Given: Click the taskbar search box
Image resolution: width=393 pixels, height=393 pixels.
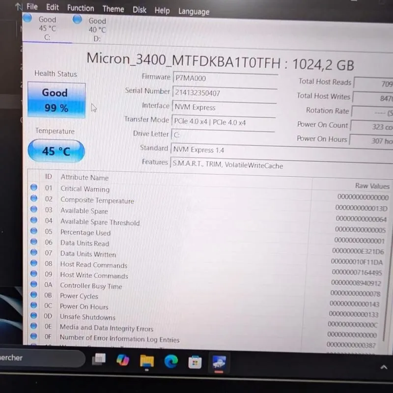Looking at the screenshot, I should point(42,359).
